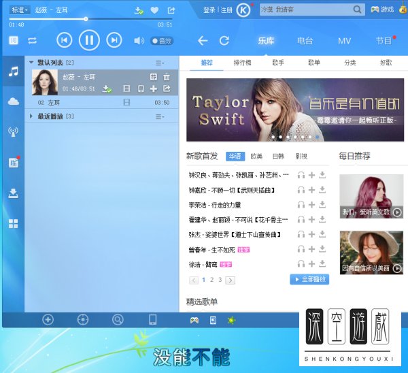
Task: Open the 标准 quality dropdown
Action: pyautogui.click(x=18, y=10)
